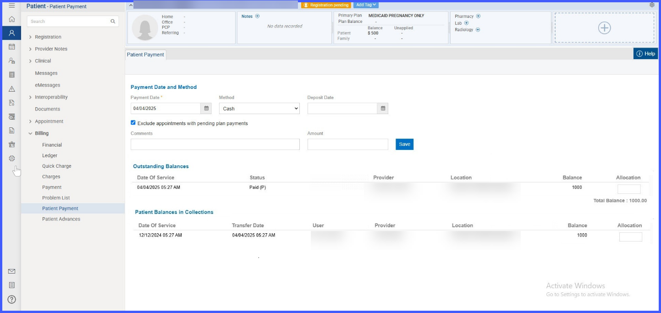Uncheck Exclude appointments with pending plan payments
This screenshot has height=313, width=661.
(x=133, y=123)
